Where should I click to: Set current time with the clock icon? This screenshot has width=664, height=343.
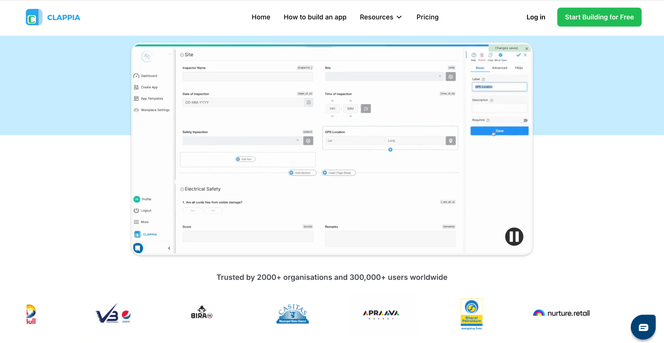tap(366, 109)
